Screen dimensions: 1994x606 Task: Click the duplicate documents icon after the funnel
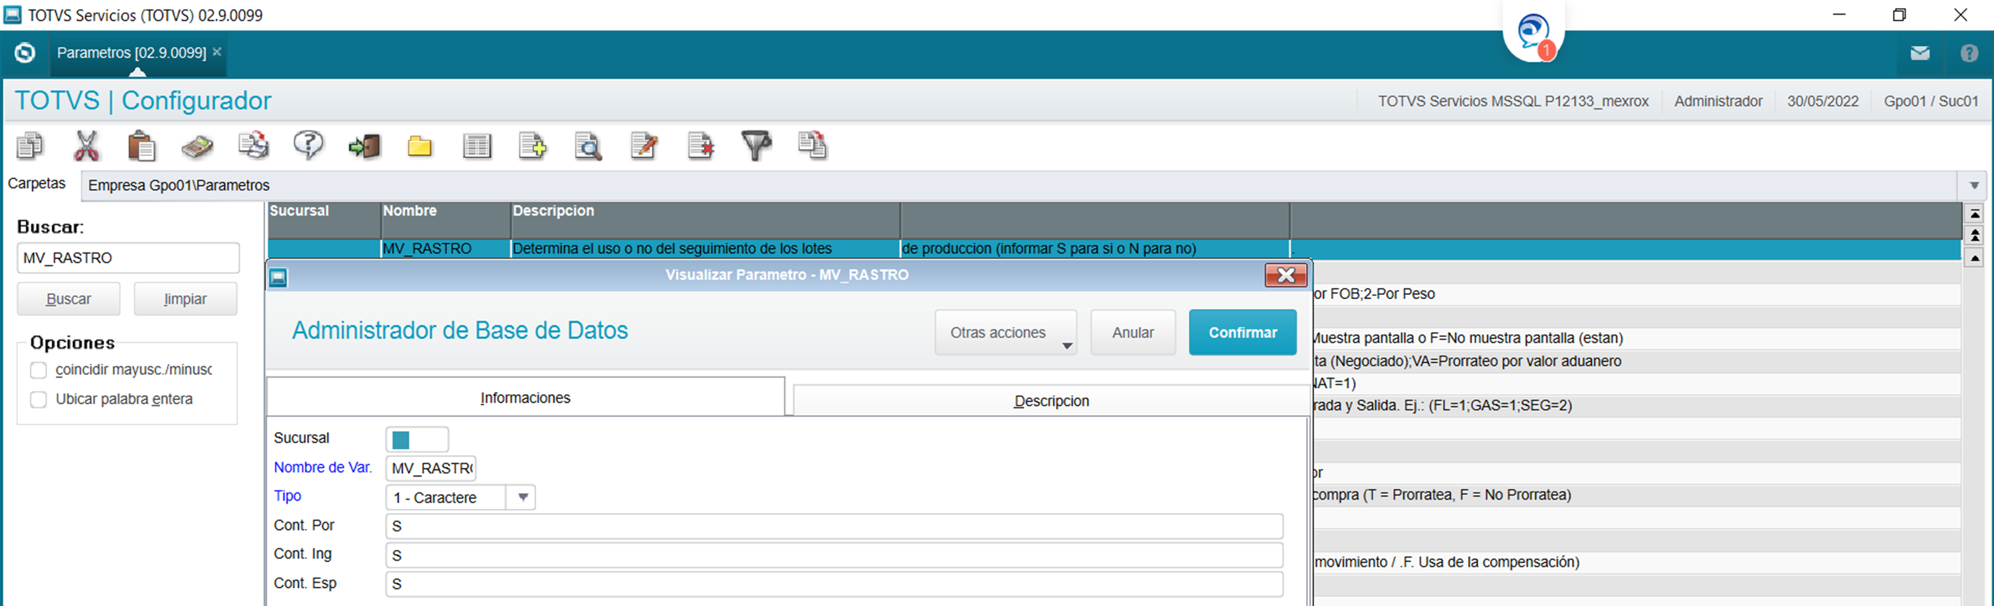tap(812, 146)
